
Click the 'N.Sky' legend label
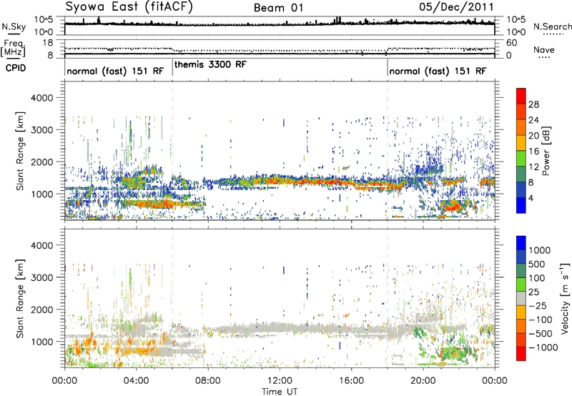[x=14, y=27]
